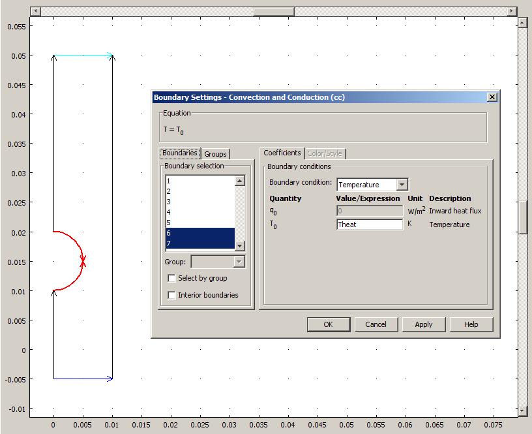Click the Cancel button
This screenshot has height=434, width=532.
tap(376, 324)
